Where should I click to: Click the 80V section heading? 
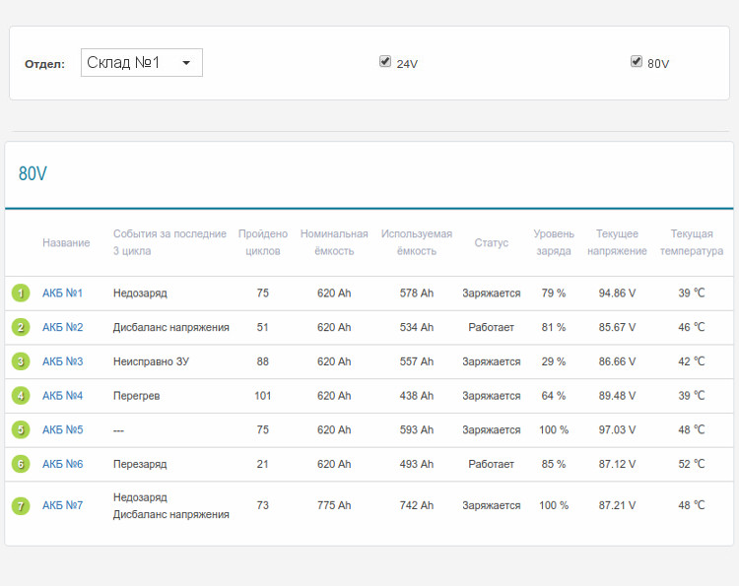click(x=33, y=173)
